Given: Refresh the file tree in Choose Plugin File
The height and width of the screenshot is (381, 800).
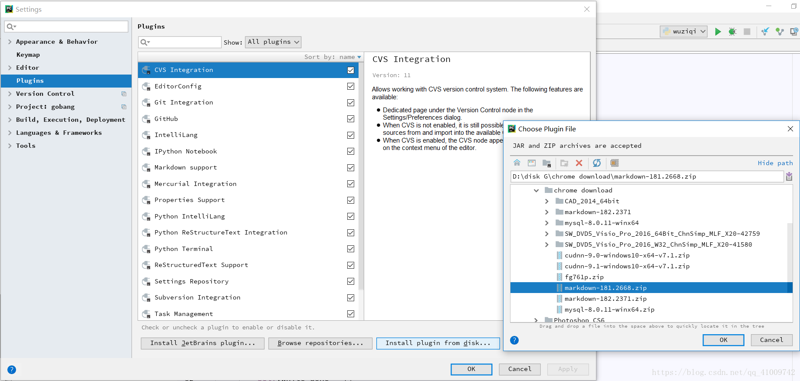Looking at the screenshot, I should [x=597, y=163].
